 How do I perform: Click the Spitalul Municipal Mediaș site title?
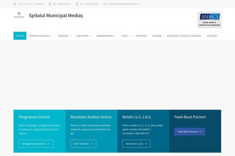tap(56, 16)
